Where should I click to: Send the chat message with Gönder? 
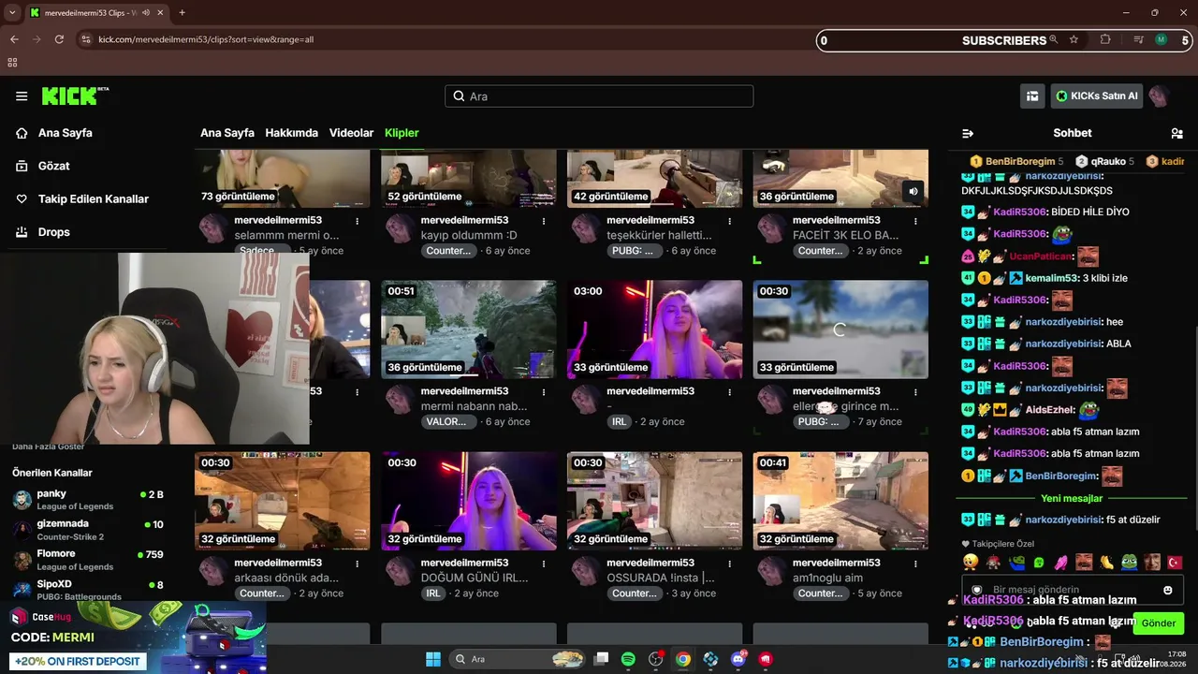pos(1158,623)
